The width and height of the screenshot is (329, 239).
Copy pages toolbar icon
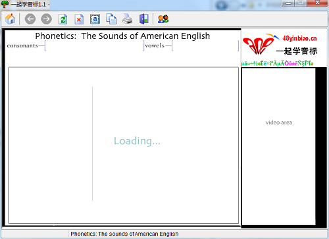pos(111,19)
